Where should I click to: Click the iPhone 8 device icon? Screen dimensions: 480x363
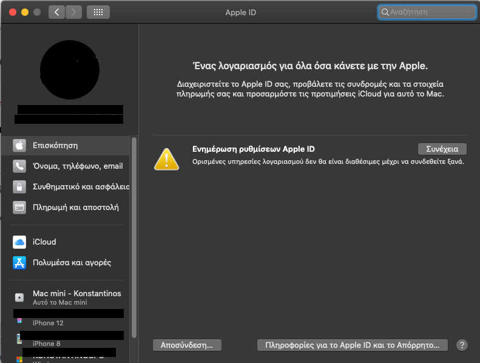pos(19,339)
